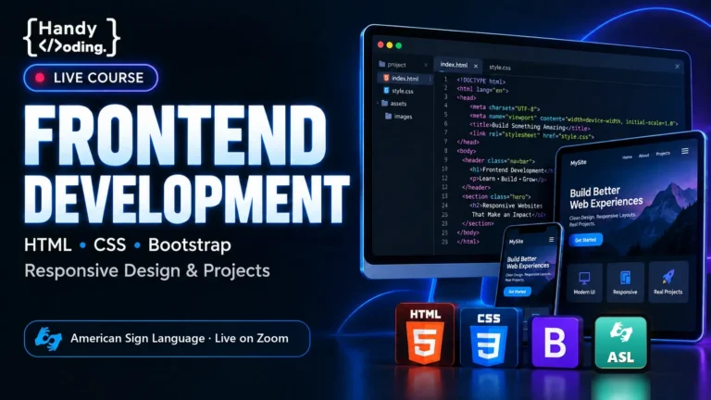Viewport: 711px width, 400px height.
Task: Click Build Better Web Experiences tablet heading
Action: tap(606, 197)
